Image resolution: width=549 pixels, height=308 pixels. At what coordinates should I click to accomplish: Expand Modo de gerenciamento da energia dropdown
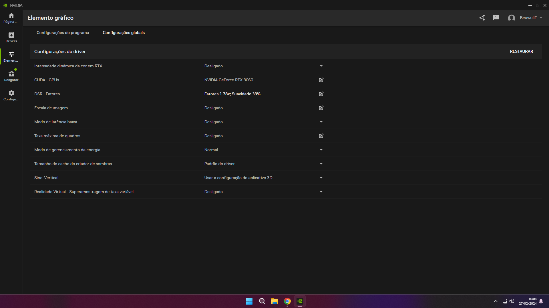coord(321,150)
